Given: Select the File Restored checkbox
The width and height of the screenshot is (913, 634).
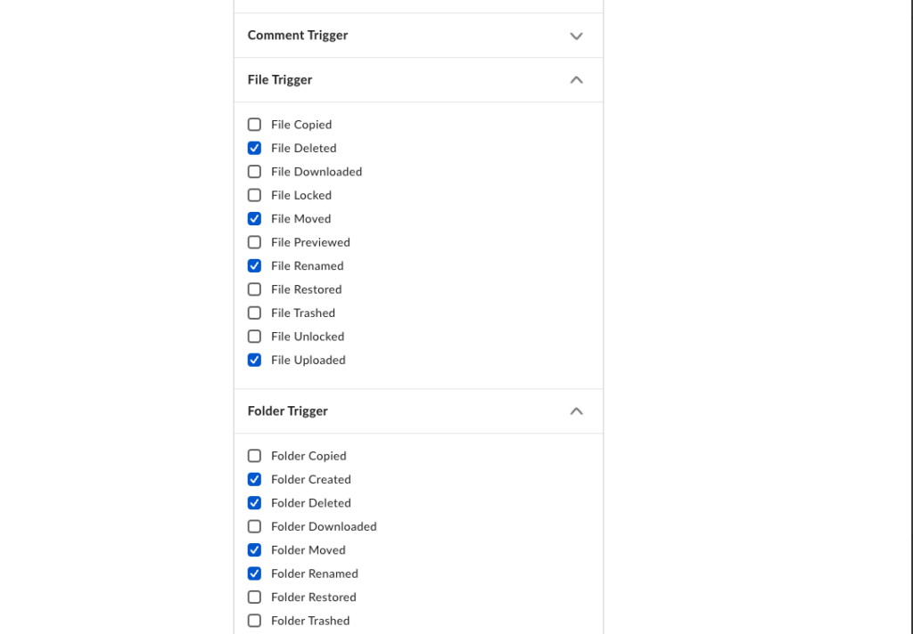Looking at the screenshot, I should click(x=255, y=289).
